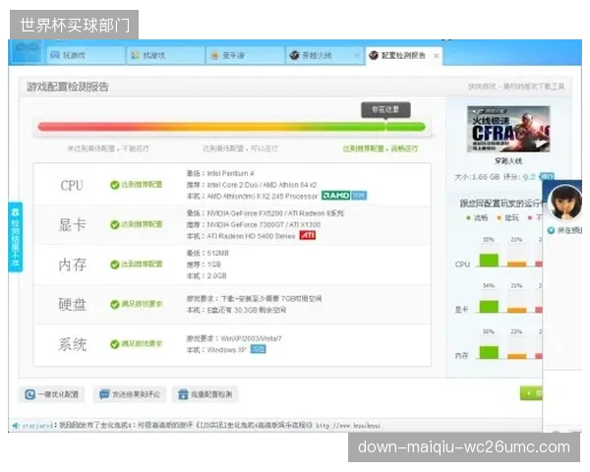Click the 找游戏 tab icon
590x472 pixels.
pyautogui.click(x=135, y=55)
